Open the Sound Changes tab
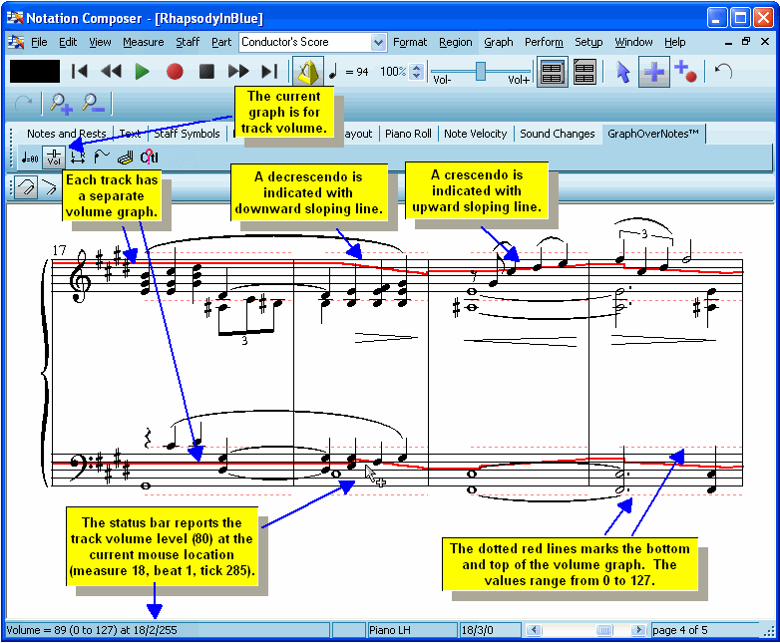The height and width of the screenshot is (643, 780). [x=557, y=134]
